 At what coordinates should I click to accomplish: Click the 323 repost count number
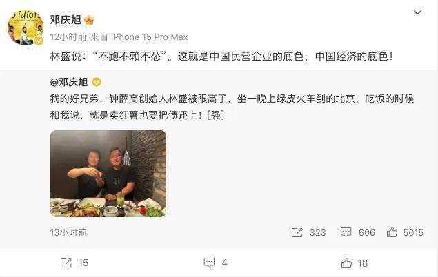pos(317,233)
